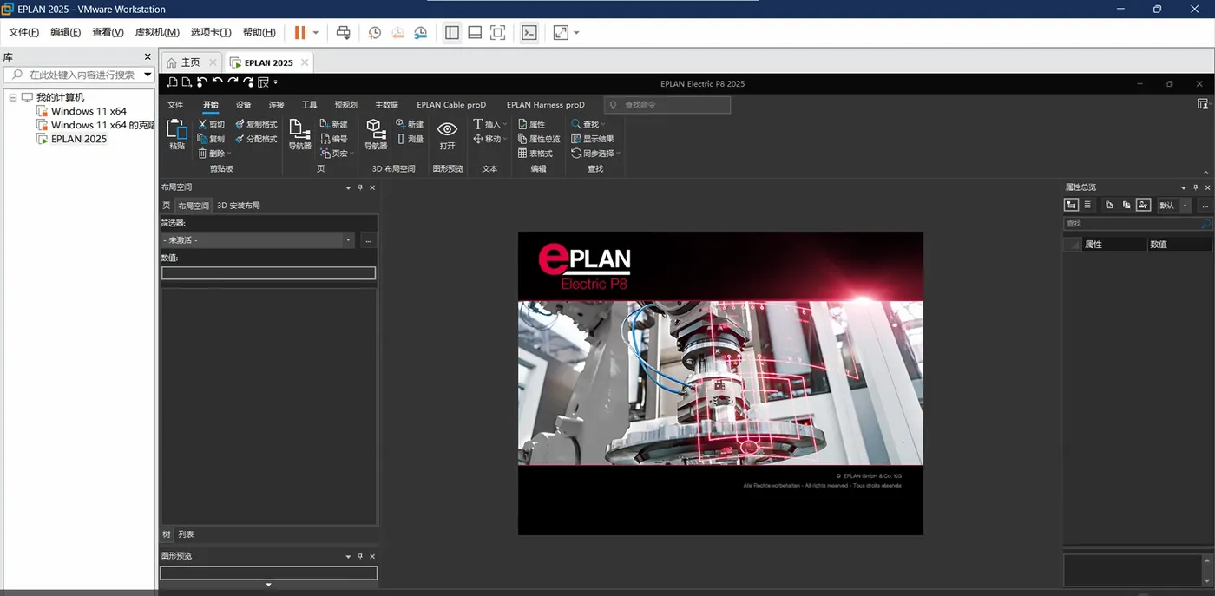Screen dimensions: 1215x596
Task: Switch to the 3D 安装布局 panel tab
Action: 239,206
